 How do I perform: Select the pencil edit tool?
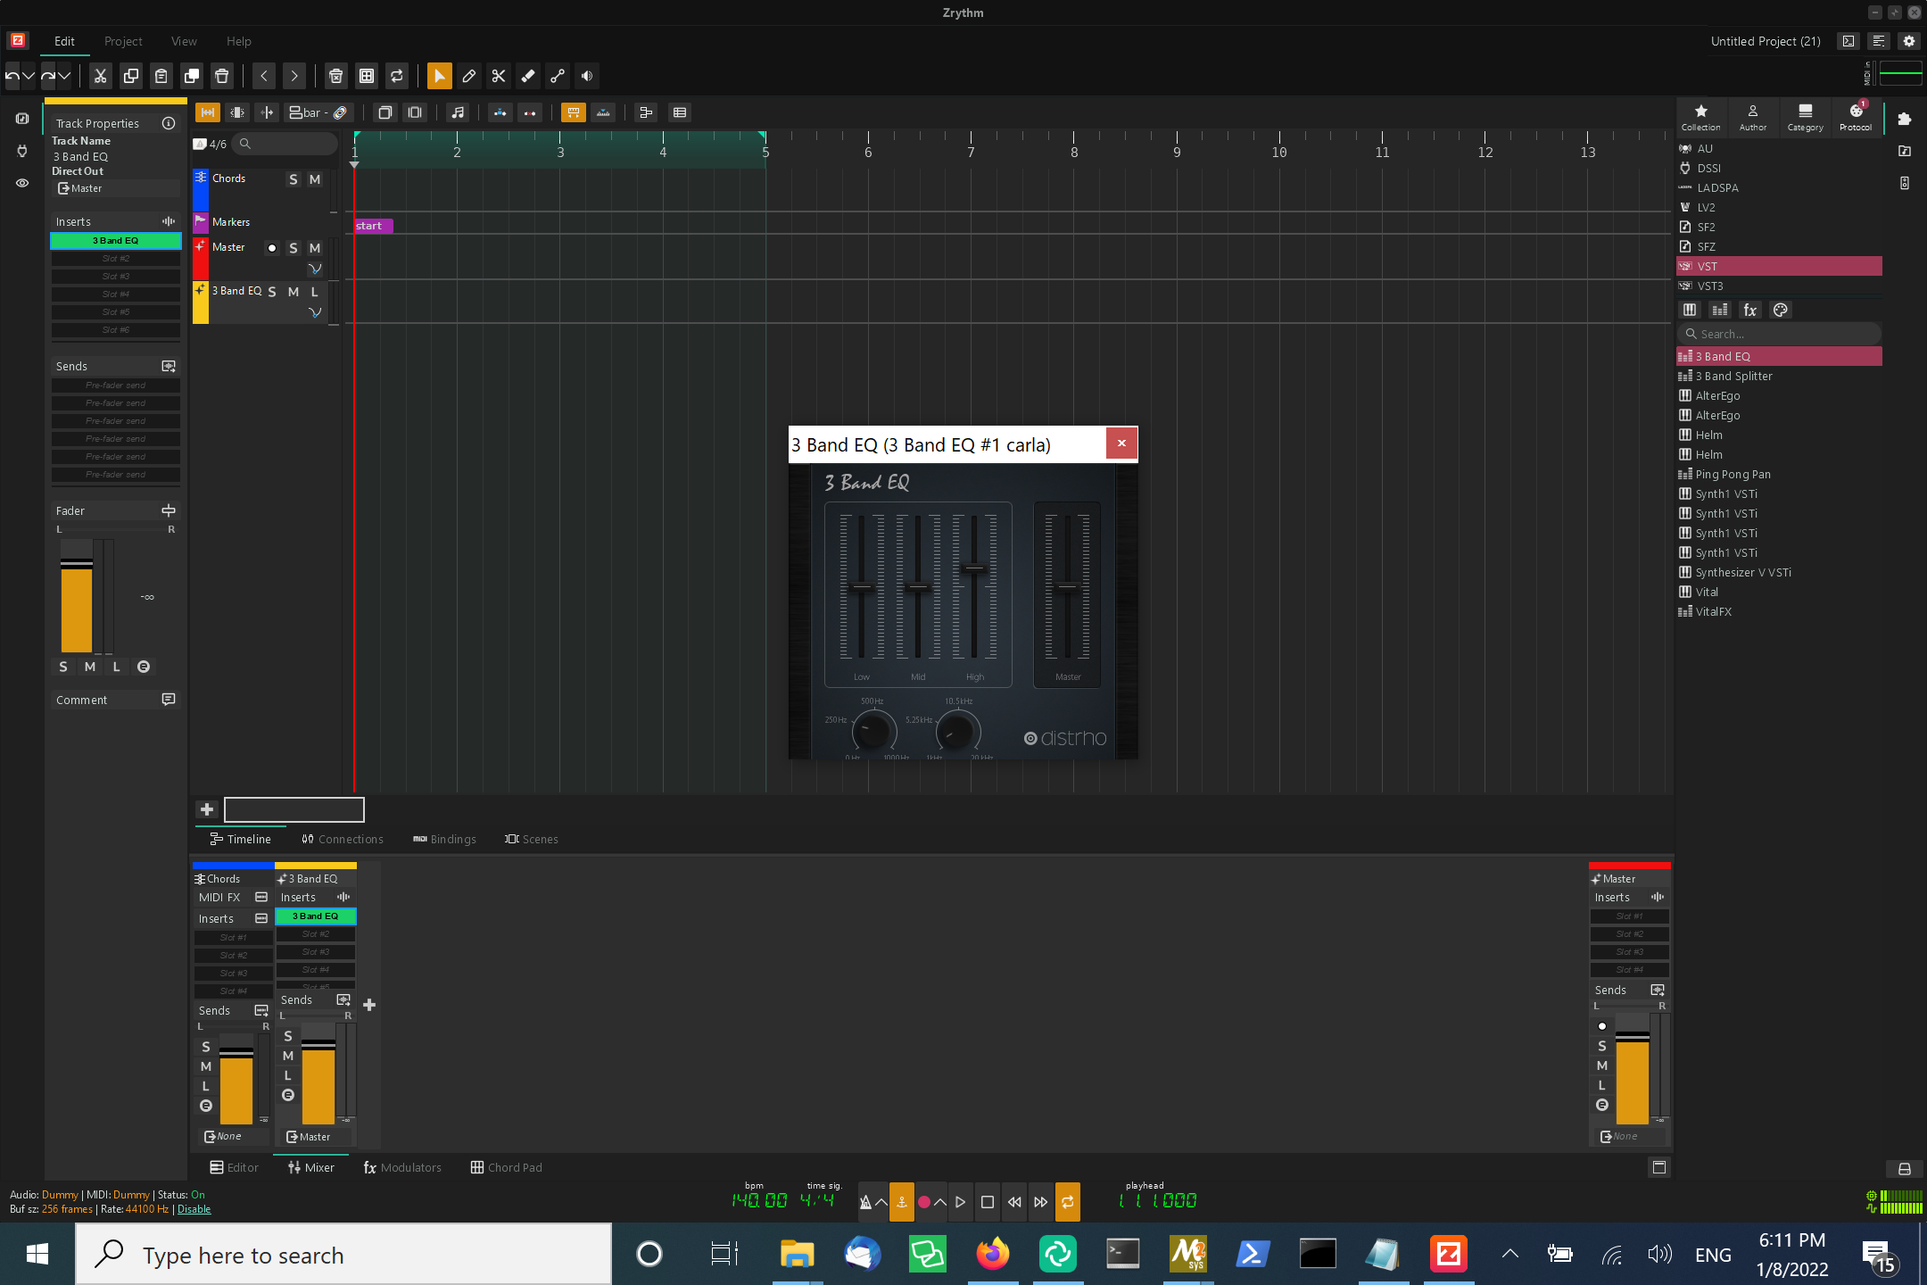(x=469, y=76)
